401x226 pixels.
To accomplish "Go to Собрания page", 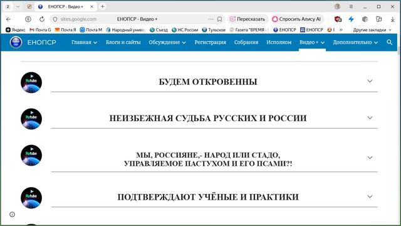I will 246,42.
